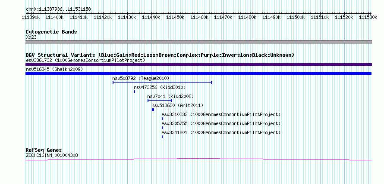Select the nsv508792 Teague2010 variant span
Viewport: 384px width, 184px height.
pos(162,83)
